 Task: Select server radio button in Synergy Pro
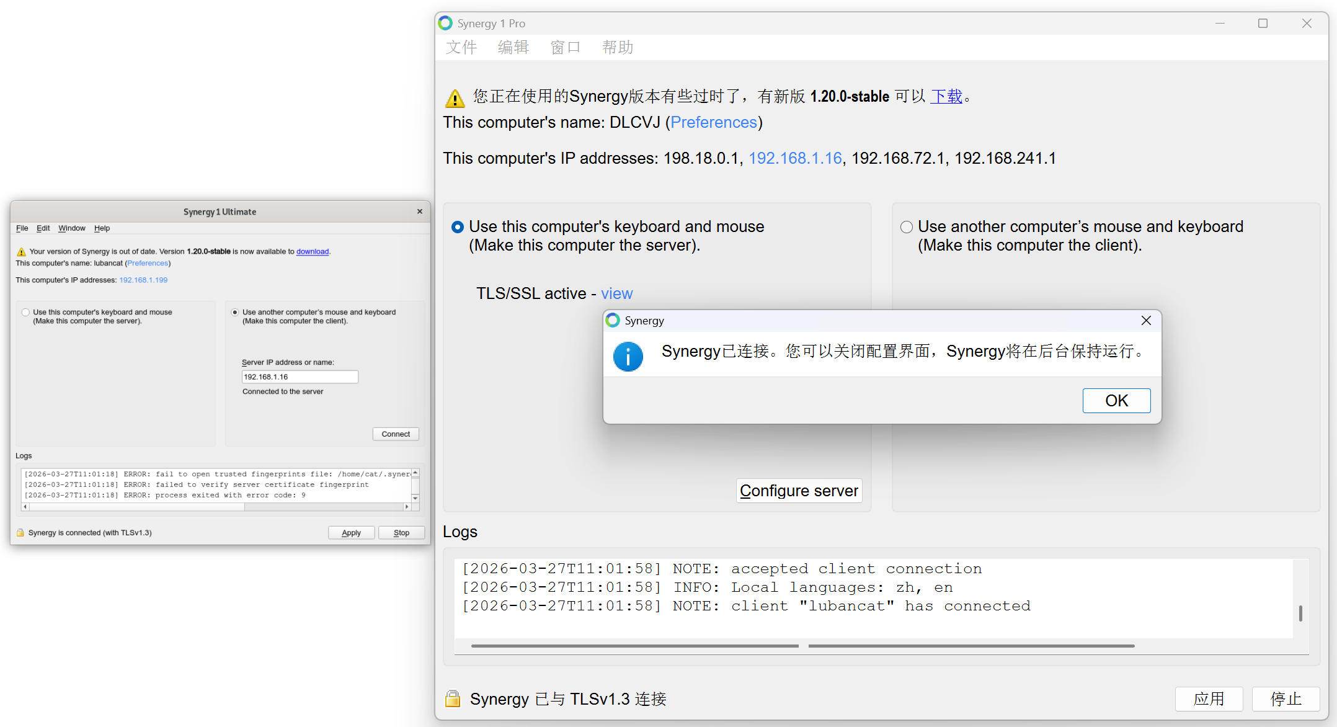[458, 227]
